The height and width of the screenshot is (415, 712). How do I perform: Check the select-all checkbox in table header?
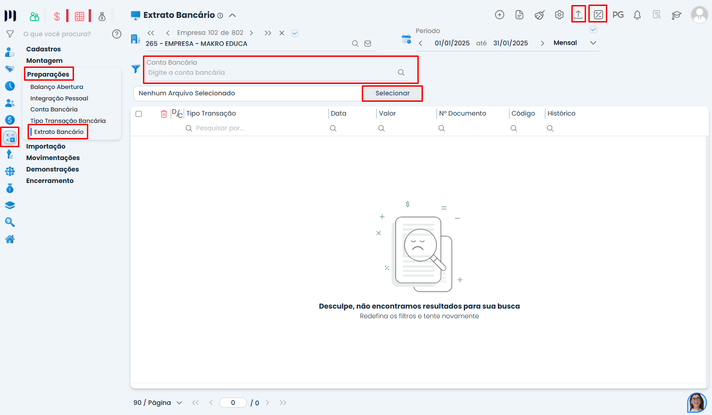click(x=139, y=114)
